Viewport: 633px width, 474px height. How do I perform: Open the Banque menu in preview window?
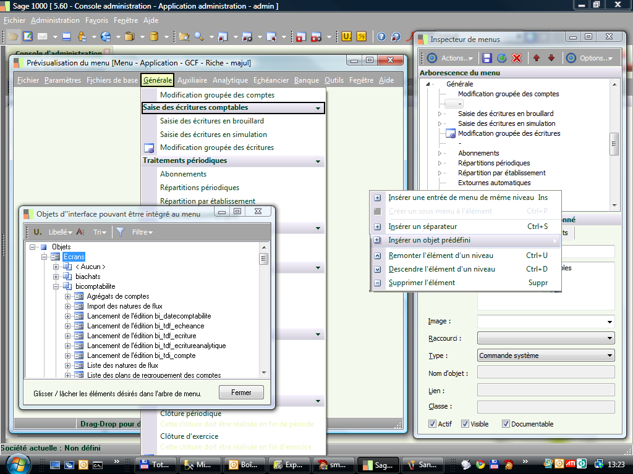(307, 80)
